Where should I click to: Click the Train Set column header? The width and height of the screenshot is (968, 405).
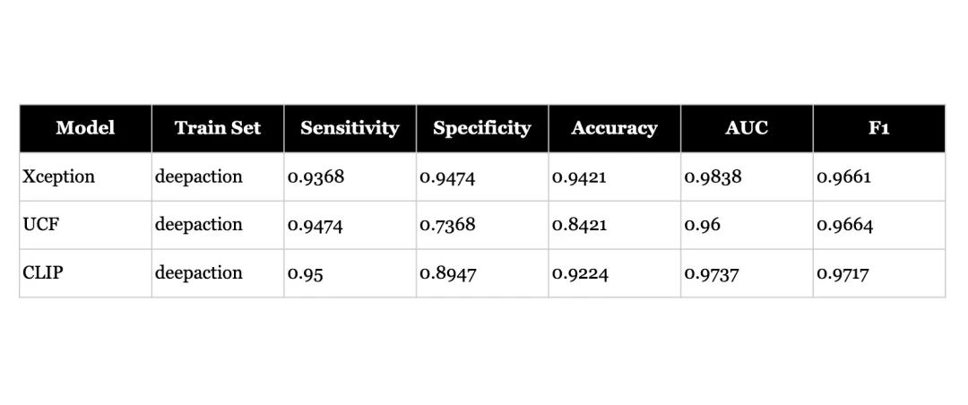pos(218,128)
